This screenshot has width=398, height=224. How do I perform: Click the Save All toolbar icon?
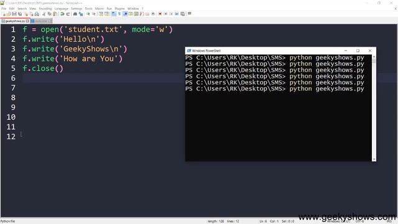(x=20, y=14)
